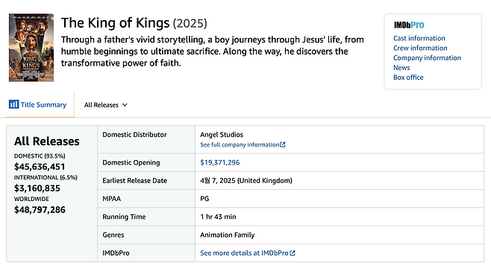This screenshot has height=269, width=491.
Task: Click The King of Kings title heading
Action: [x=134, y=23]
